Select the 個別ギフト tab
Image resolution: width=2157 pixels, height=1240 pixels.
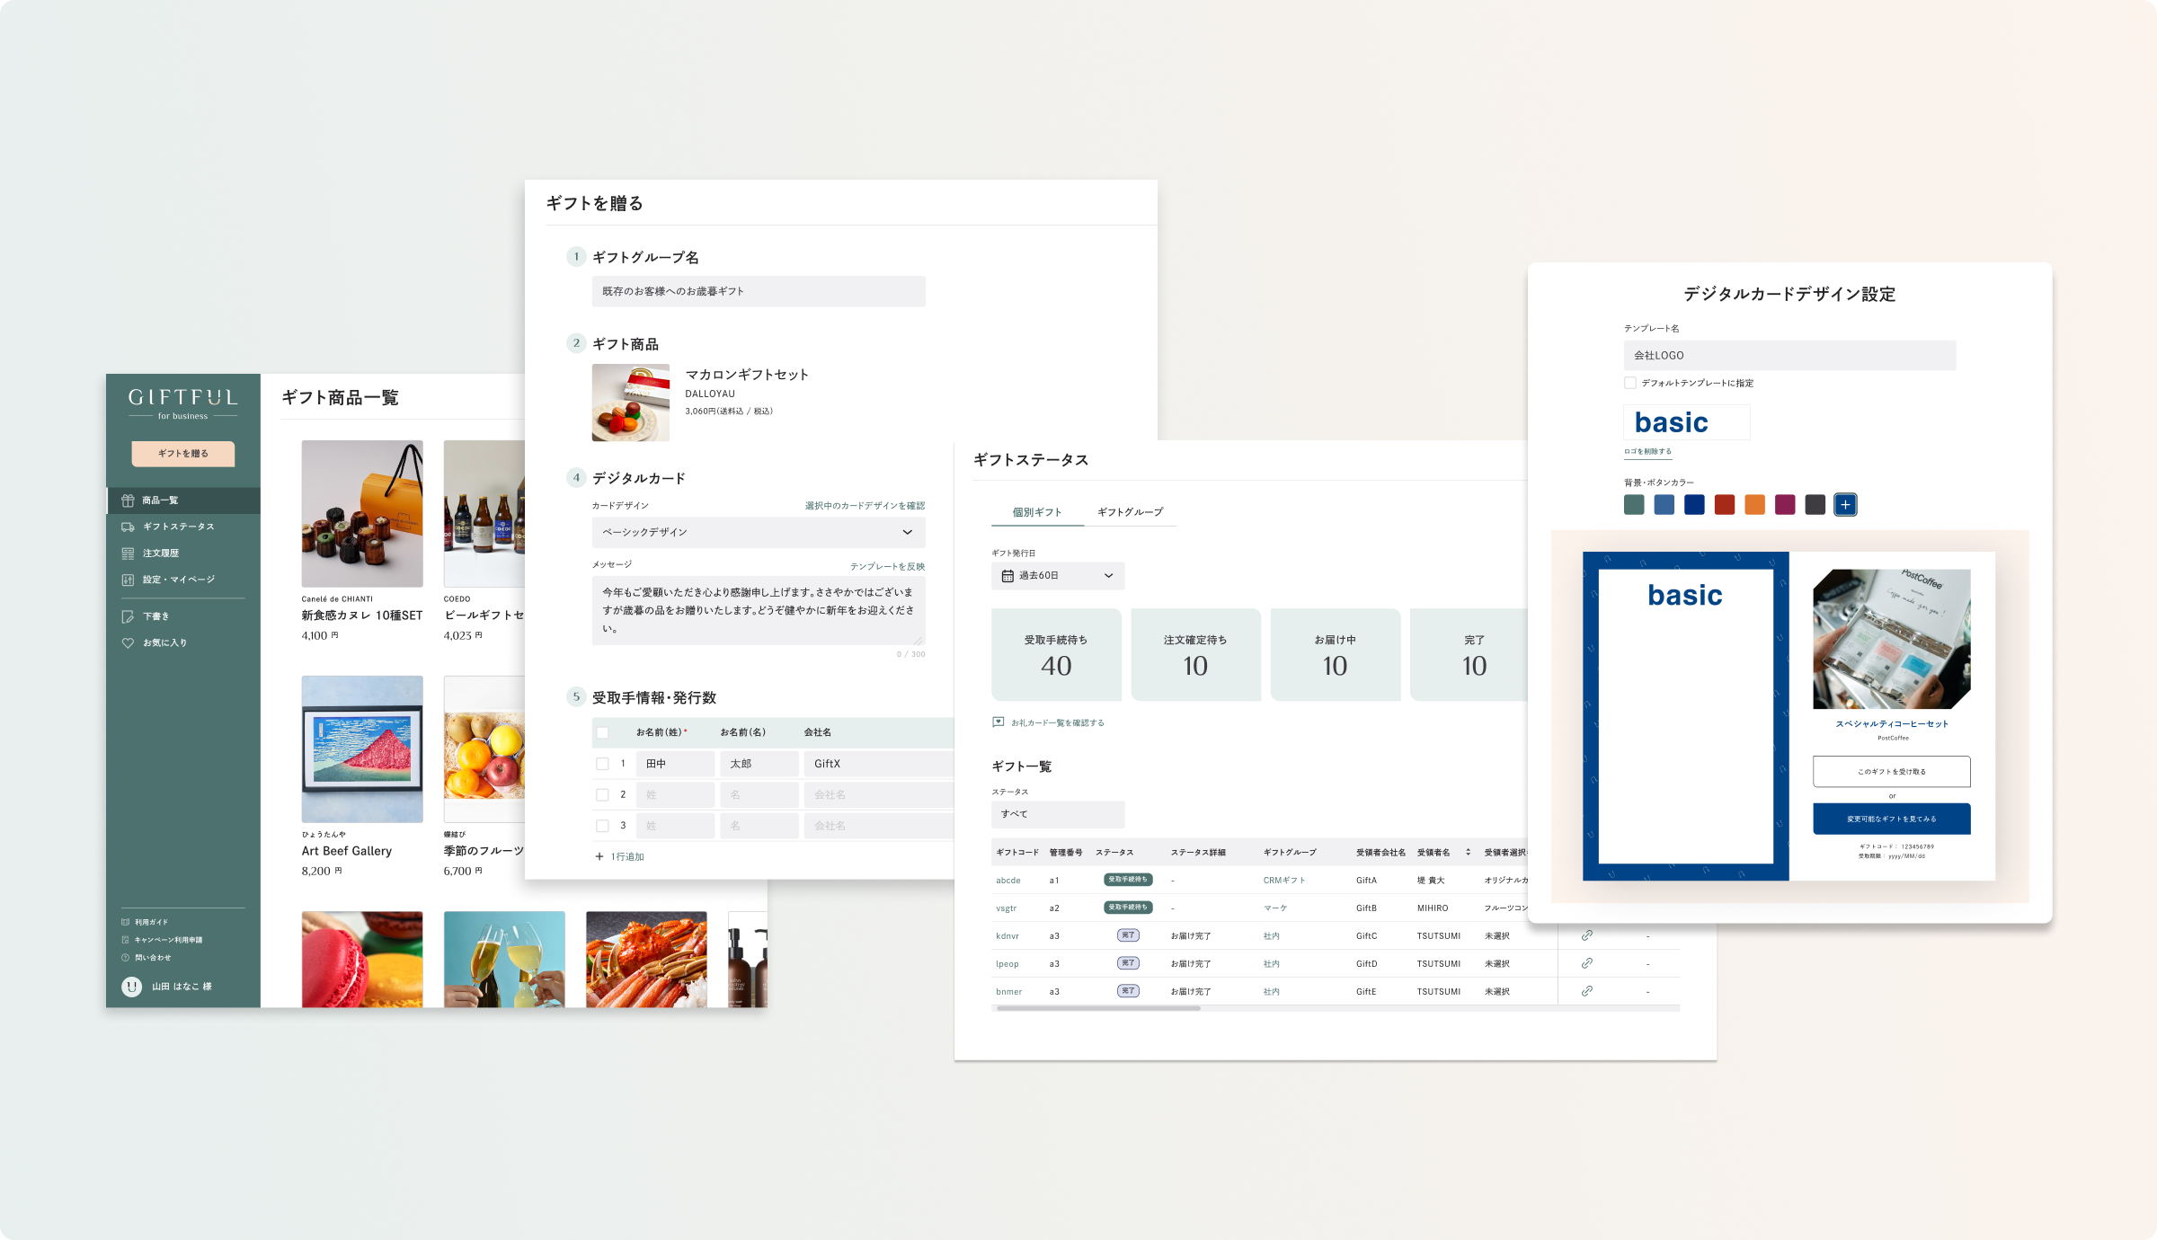(1037, 512)
